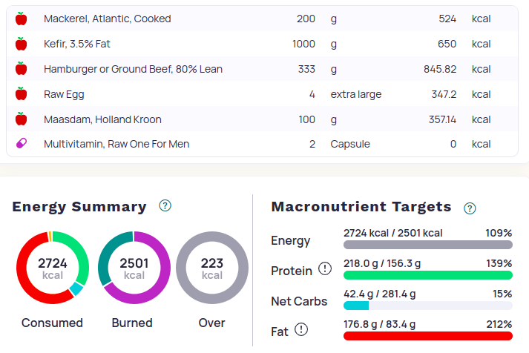Screen dimensions: 529x353
Task: Click the Consumed 2724 kcal donut chart
Action: (x=53, y=268)
